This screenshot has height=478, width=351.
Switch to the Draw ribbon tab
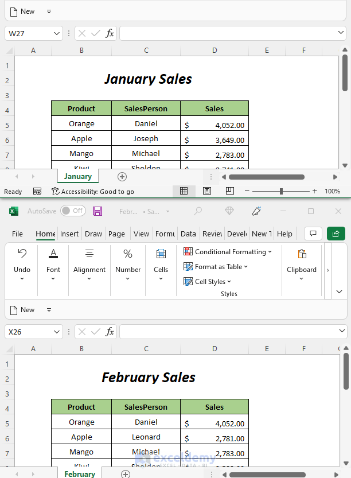tap(93, 234)
